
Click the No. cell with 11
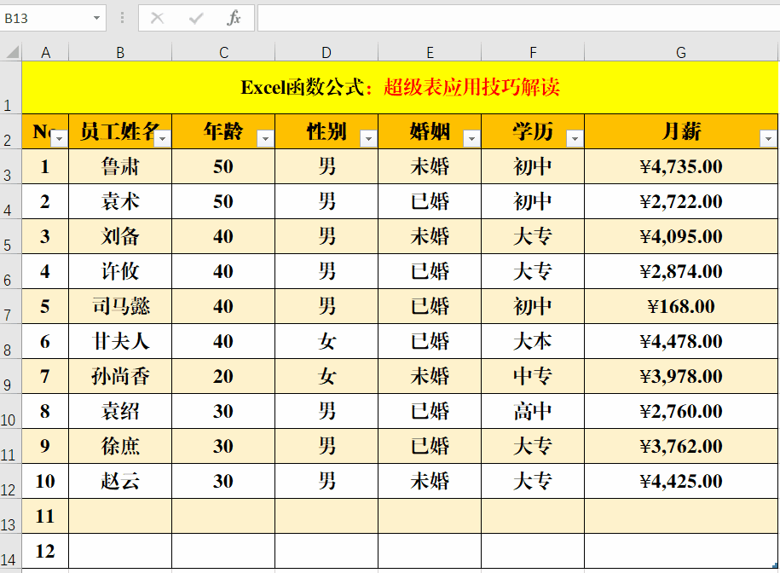point(45,517)
